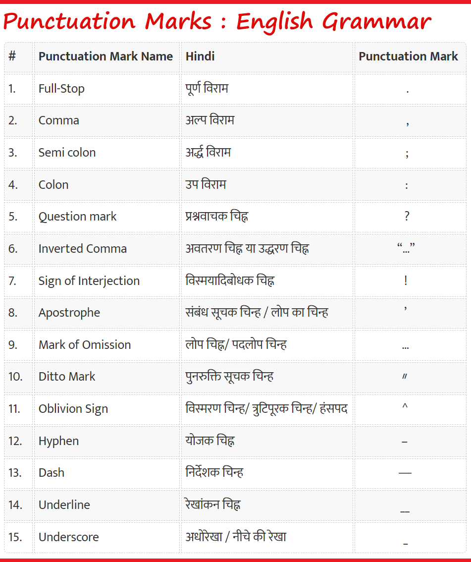Click the question mark symbol cell
The height and width of the screenshot is (562, 471).
click(x=407, y=217)
